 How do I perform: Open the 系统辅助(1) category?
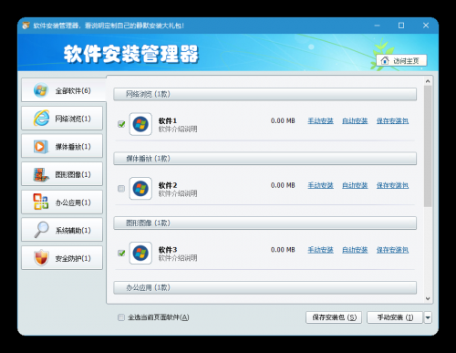tap(62, 230)
